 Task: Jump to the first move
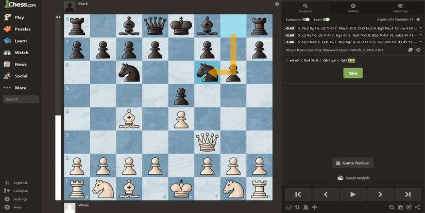pos(298,194)
